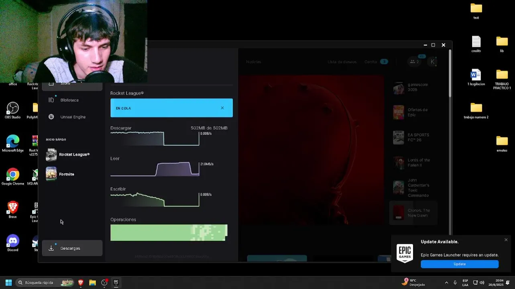The width and height of the screenshot is (515, 289).
Task: Select the lib folder on the desktop
Action: [502, 45]
